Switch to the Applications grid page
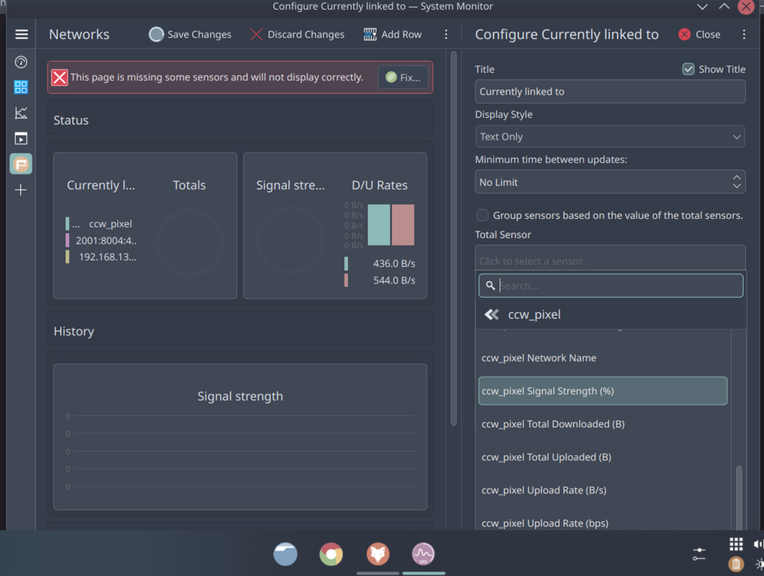The width and height of the screenshot is (764, 576). pyautogui.click(x=21, y=87)
